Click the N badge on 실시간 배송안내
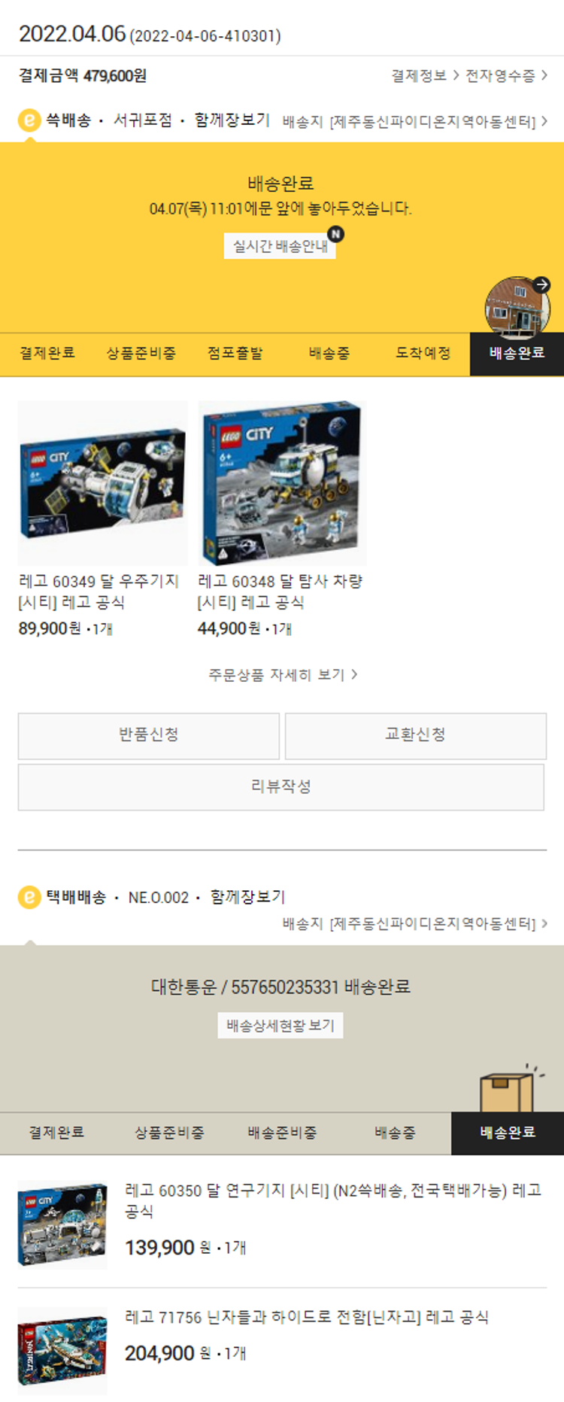This screenshot has height=1402, width=564. click(x=335, y=234)
